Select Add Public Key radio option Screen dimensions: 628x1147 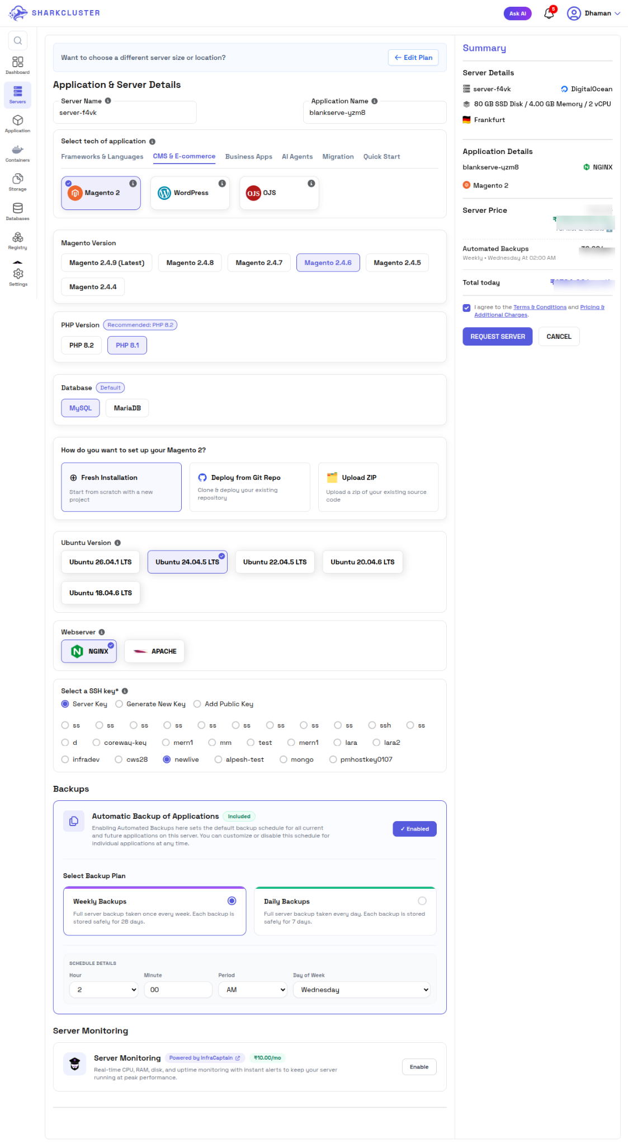pyautogui.click(x=197, y=704)
